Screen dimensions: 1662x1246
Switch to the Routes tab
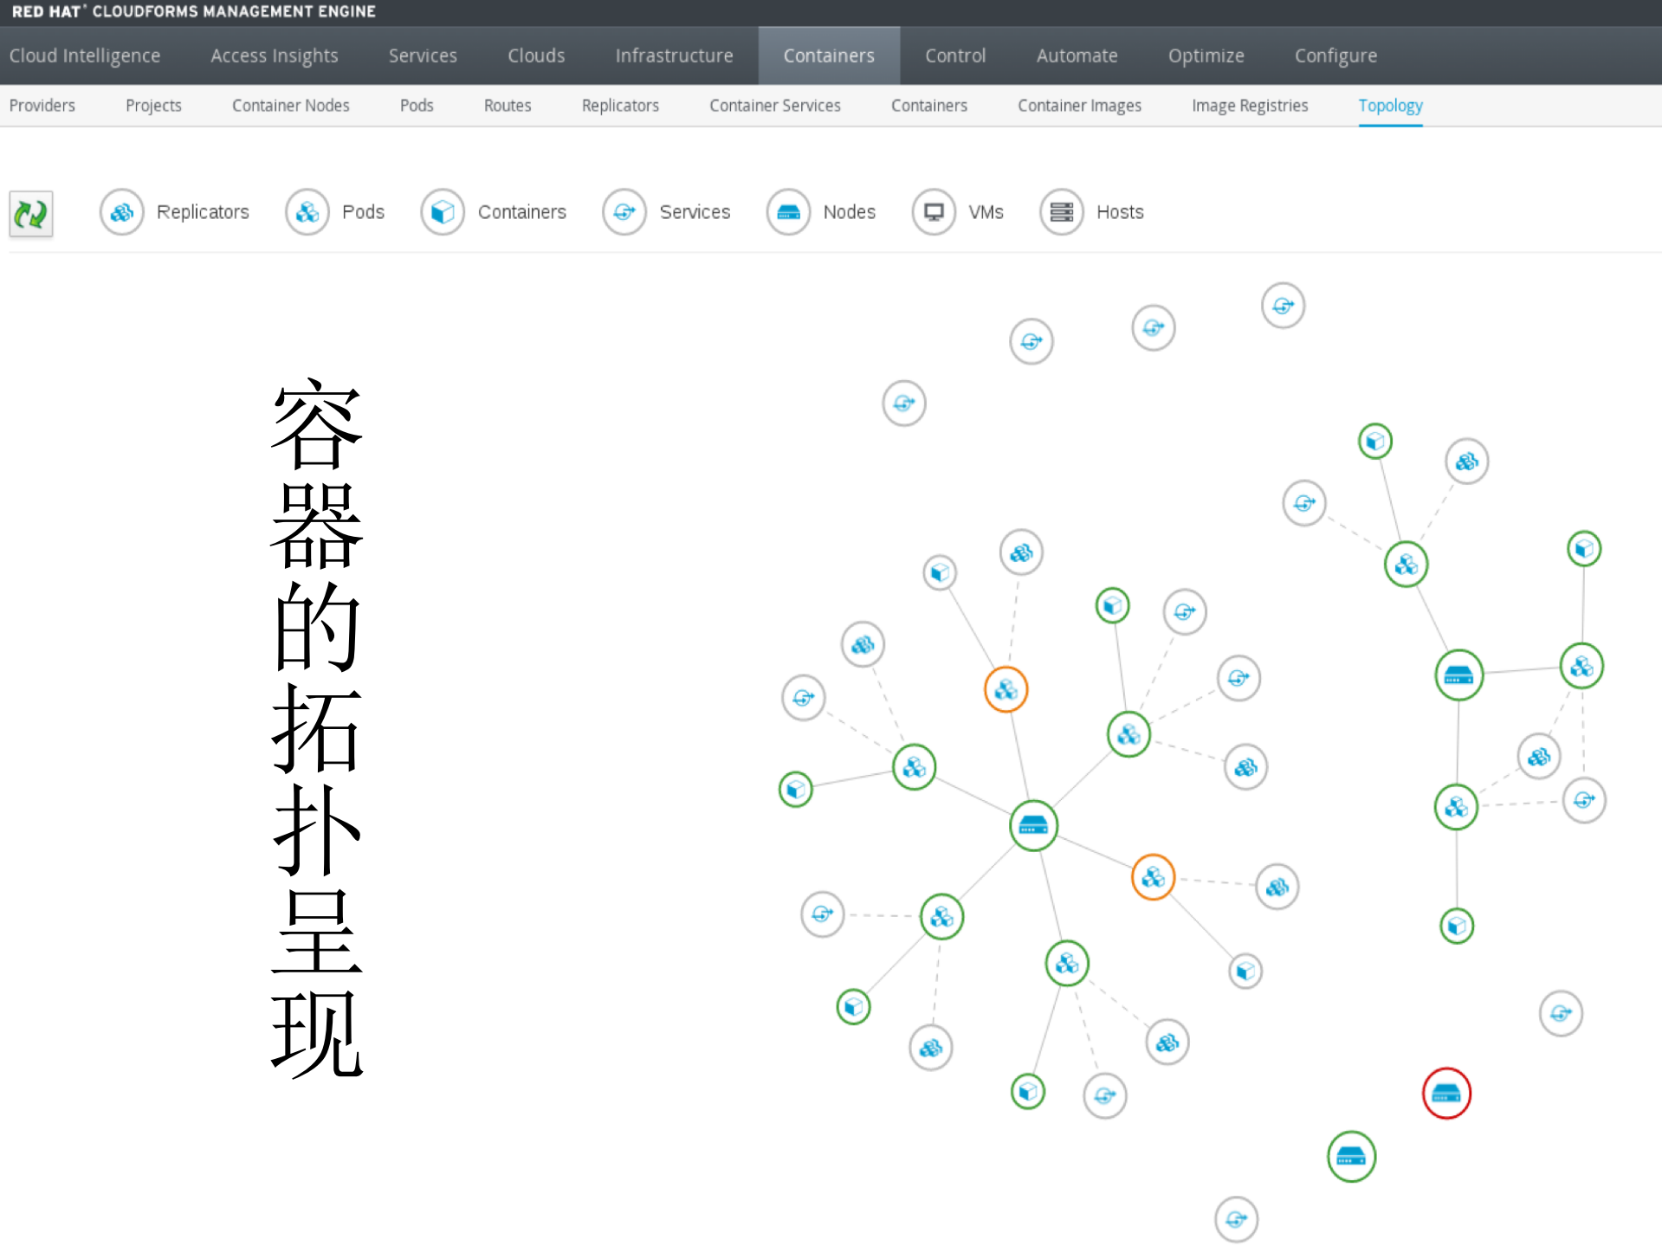click(x=507, y=105)
